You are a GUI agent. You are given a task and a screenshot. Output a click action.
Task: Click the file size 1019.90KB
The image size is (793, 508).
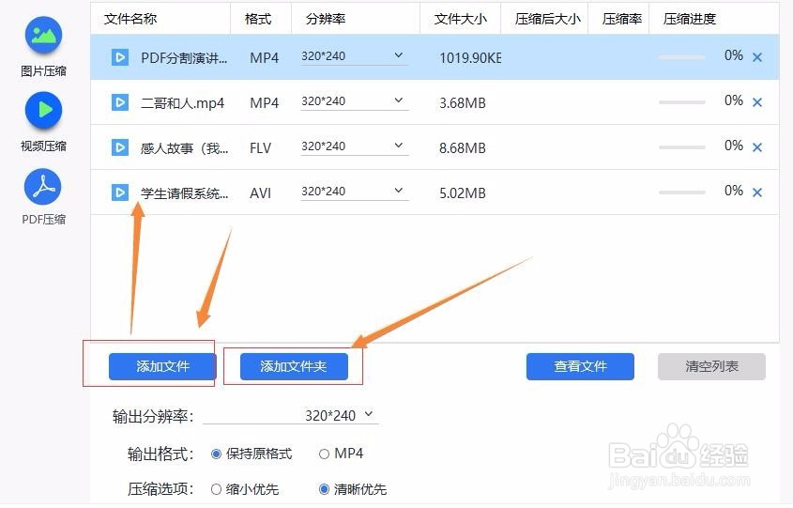click(x=470, y=57)
